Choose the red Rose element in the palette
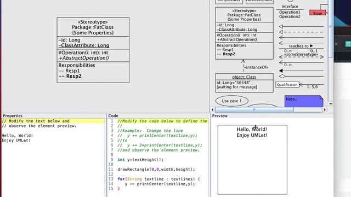The width and height of the screenshot is (351, 197). (x=318, y=13)
